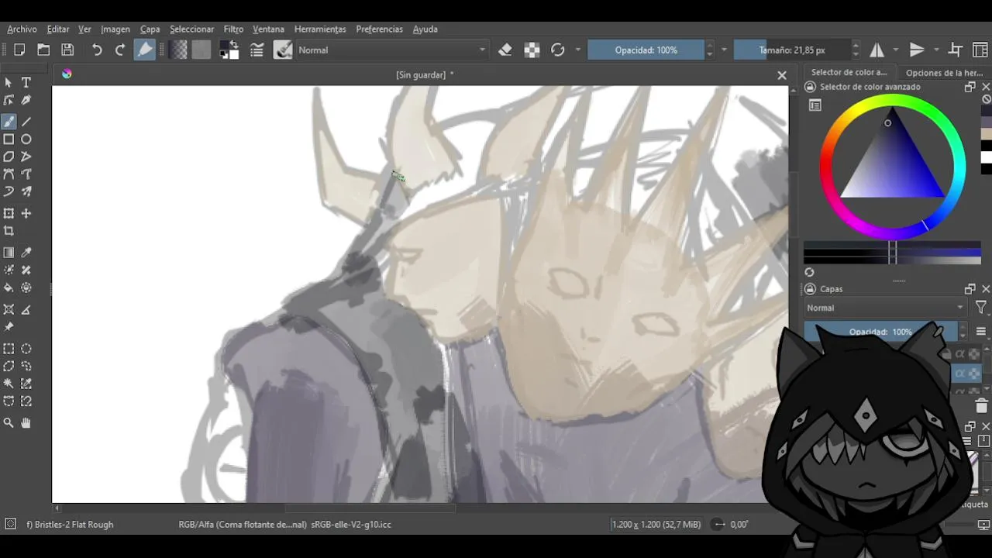This screenshot has width=992, height=558.
Task: Open the Herramientas menu
Action: (320, 29)
